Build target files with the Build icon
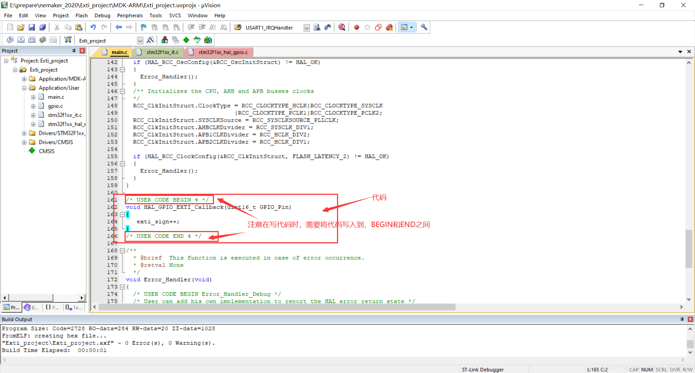This screenshot has height=373, width=695. click(x=21, y=40)
